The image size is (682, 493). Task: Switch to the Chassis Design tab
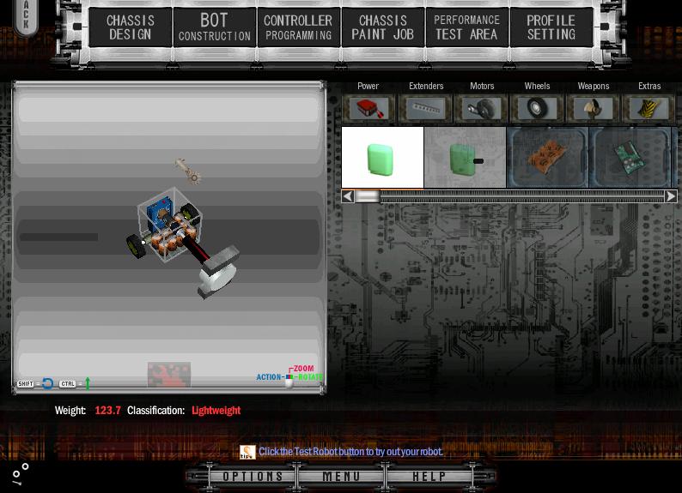pos(131,27)
